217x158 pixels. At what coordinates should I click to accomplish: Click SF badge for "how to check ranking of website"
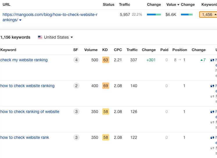click(76, 112)
